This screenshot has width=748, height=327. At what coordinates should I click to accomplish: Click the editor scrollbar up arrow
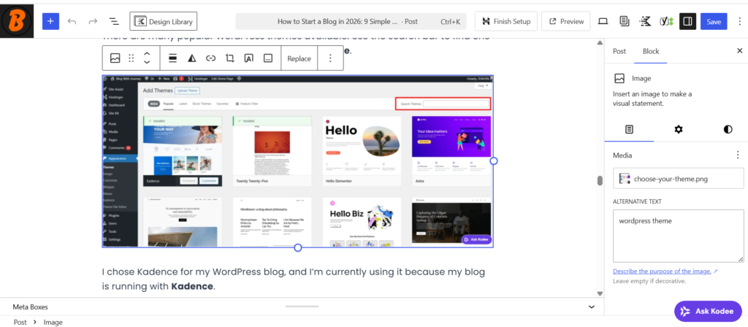pos(600,43)
